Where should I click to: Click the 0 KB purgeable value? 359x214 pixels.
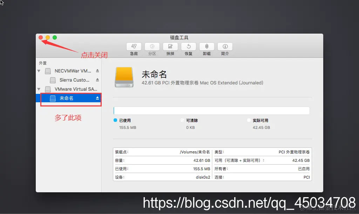point(190,127)
